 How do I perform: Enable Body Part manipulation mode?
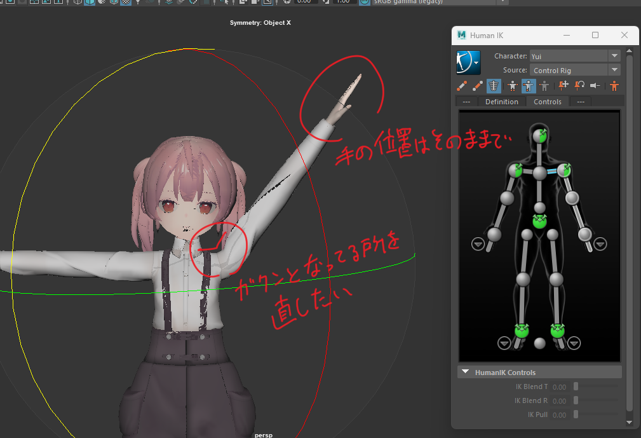pos(529,86)
